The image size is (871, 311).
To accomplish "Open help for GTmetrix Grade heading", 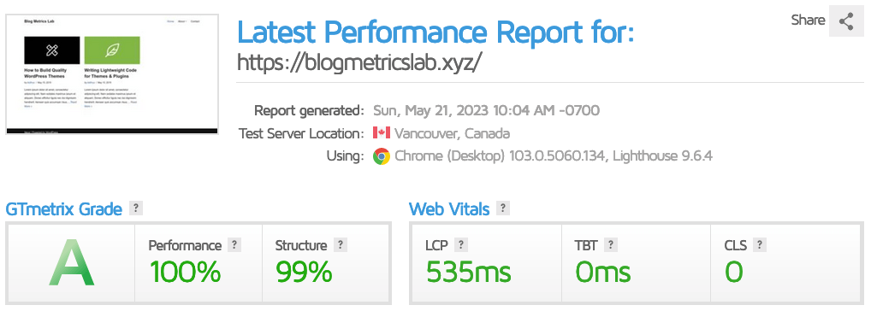I will [136, 208].
